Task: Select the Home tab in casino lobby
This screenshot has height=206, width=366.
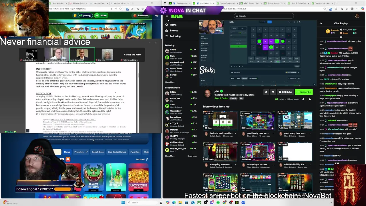Action: (67, 152)
